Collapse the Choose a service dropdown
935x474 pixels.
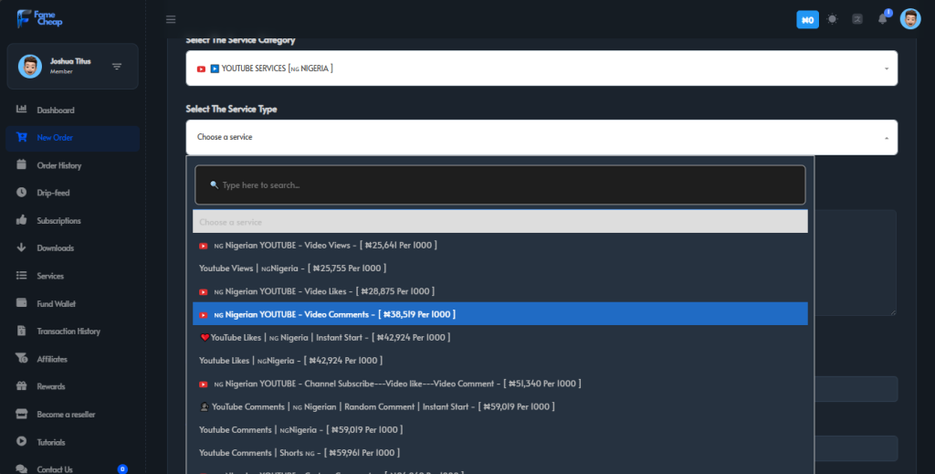click(541, 137)
